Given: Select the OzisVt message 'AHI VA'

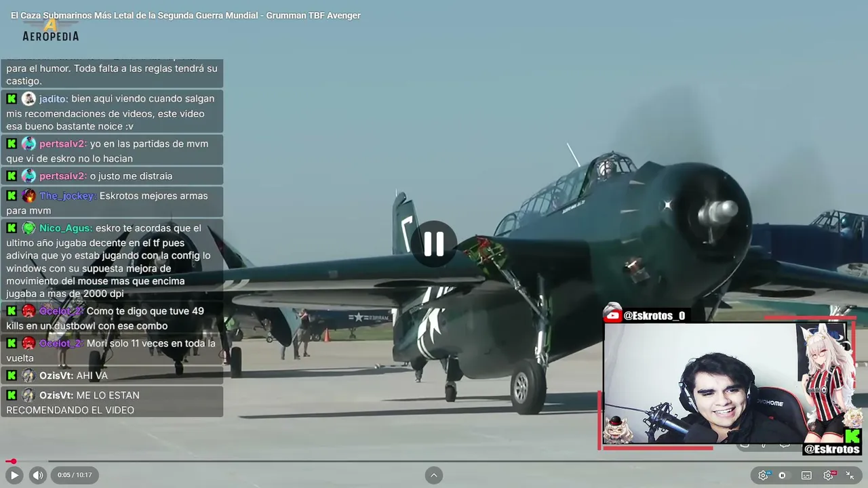Looking at the screenshot, I should click(x=112, y=375).
